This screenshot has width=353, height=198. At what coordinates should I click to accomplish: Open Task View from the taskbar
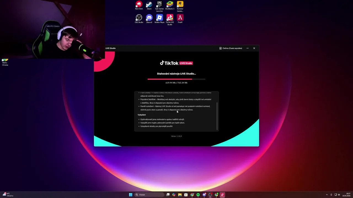coord(168,195)
